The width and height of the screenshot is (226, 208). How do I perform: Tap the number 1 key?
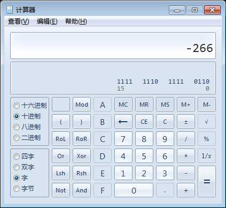click(123, 173)
